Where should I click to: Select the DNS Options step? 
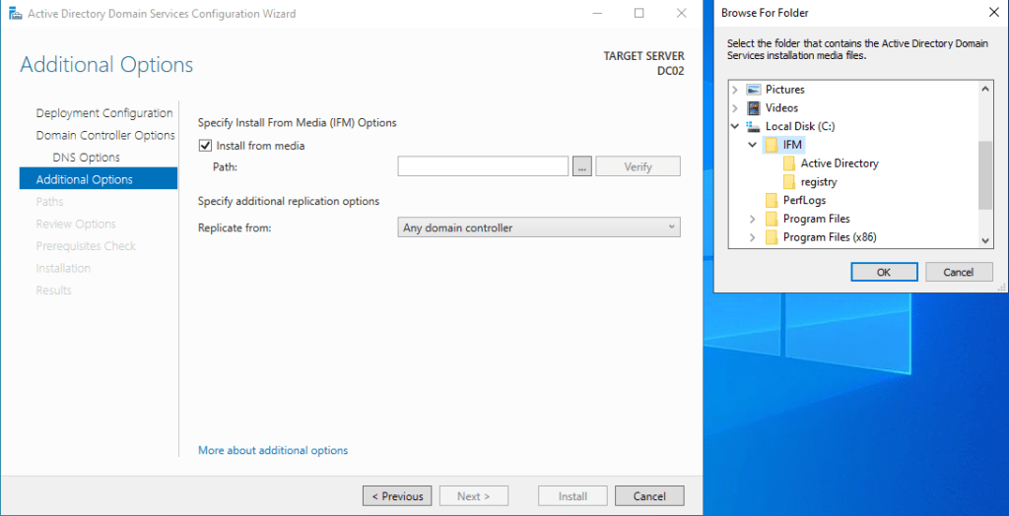(86, 158)
